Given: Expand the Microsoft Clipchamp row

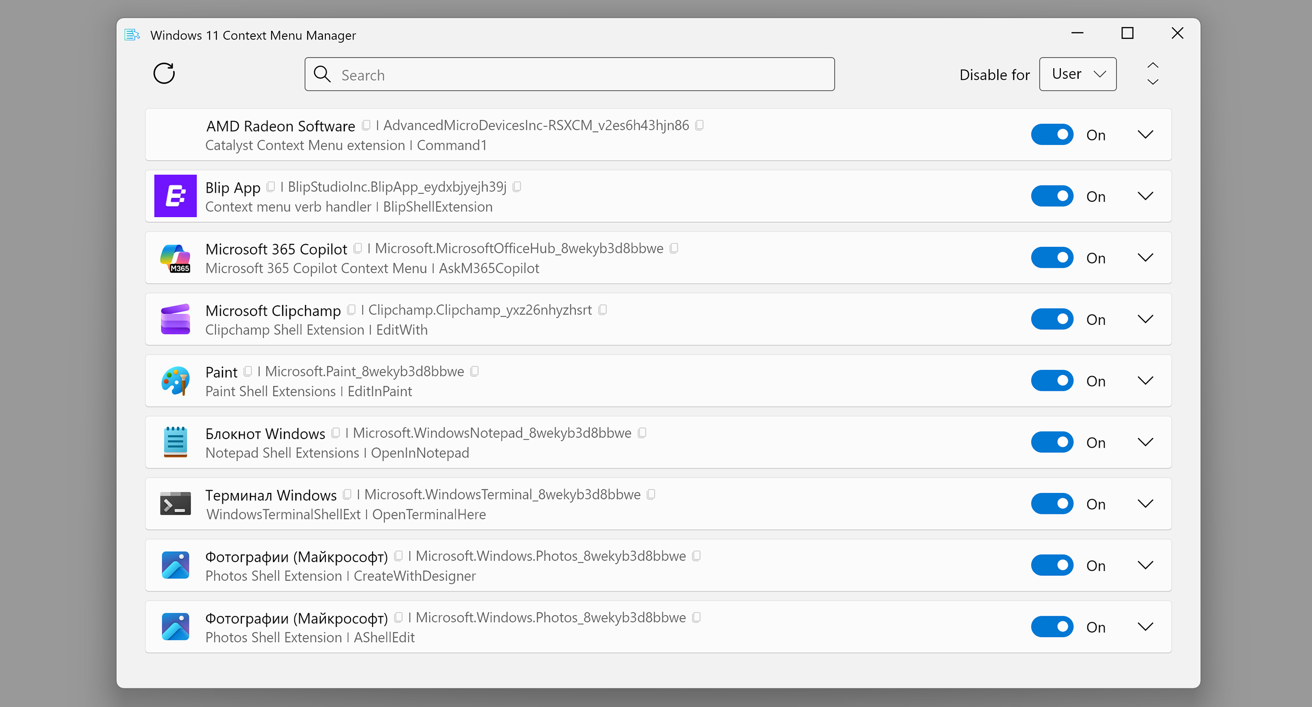Looking at the screenshot, I should (1145, 319).
